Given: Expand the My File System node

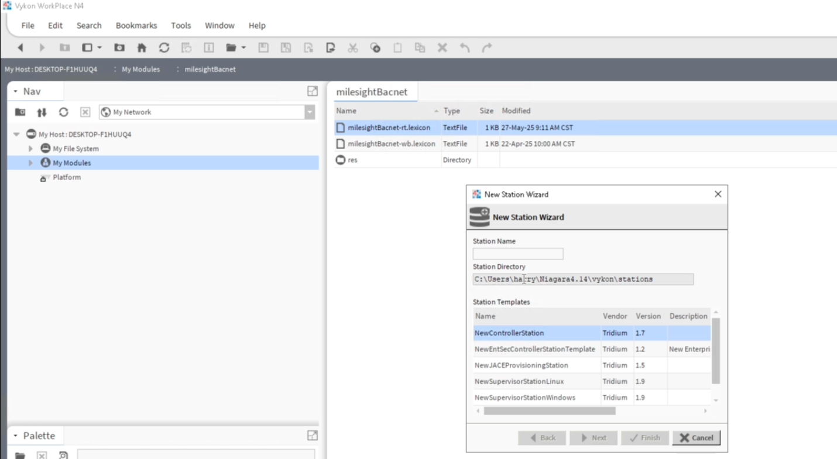Looking at the screenshot, I should click(x=31, y=149).
